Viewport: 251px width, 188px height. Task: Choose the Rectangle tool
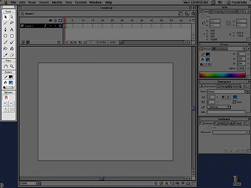(x=12, y=36)
